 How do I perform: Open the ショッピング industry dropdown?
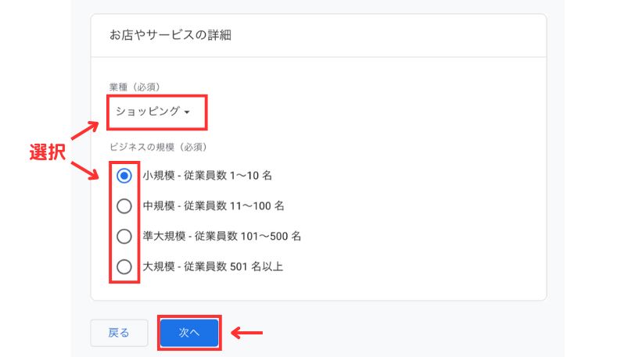[x=153, y=112]
